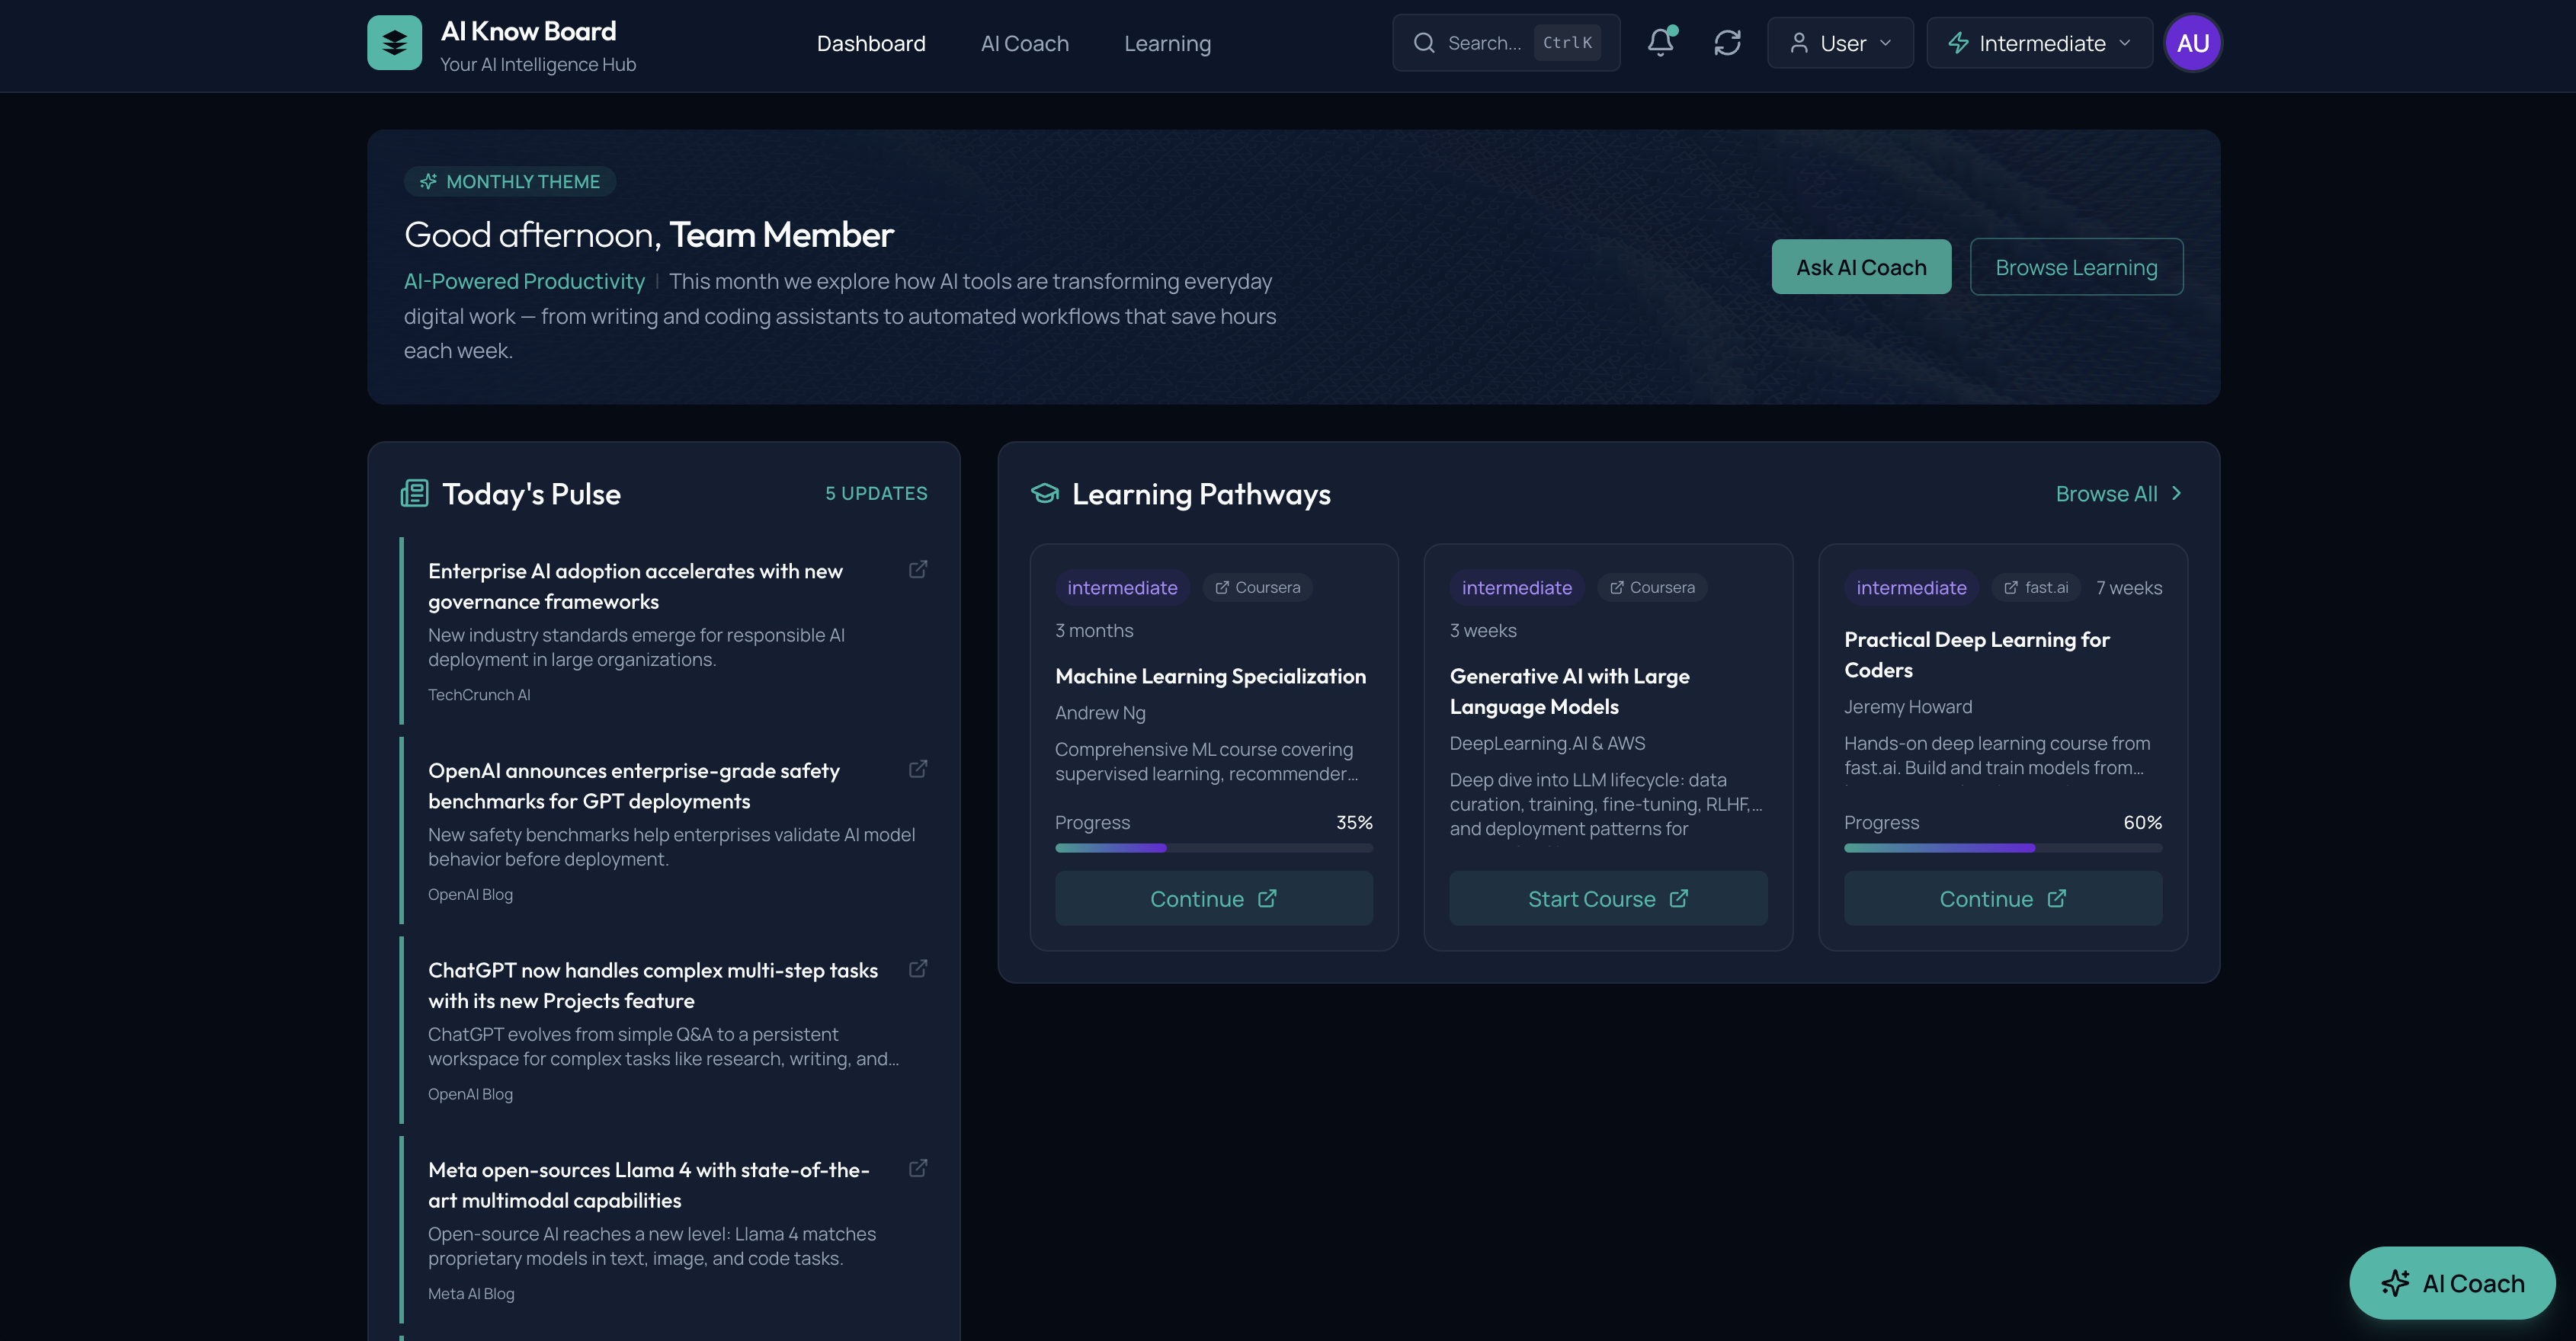Click DeepLearning.AI & AWS provider text

(x=1547, y=743)
